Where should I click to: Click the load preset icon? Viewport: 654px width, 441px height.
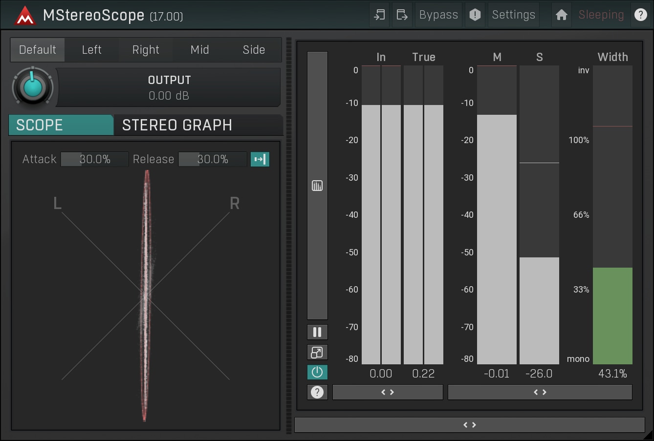pos(379,15)
